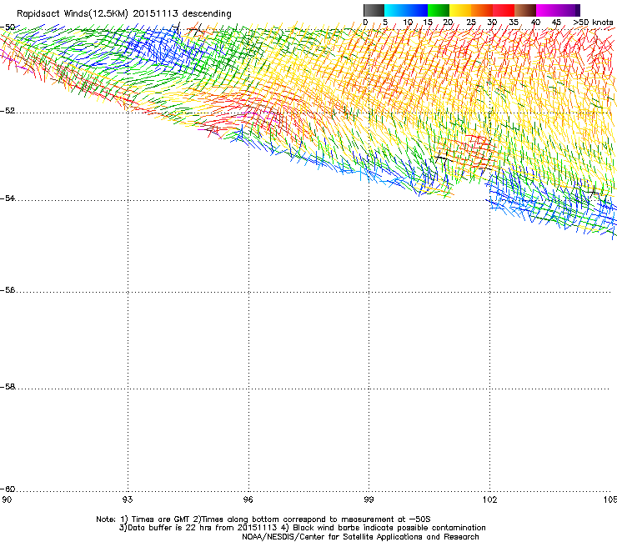This screenshot has height=542, width=617.
Task: Click the red 30-35 knots legend segment
Action: pos(504,10)
